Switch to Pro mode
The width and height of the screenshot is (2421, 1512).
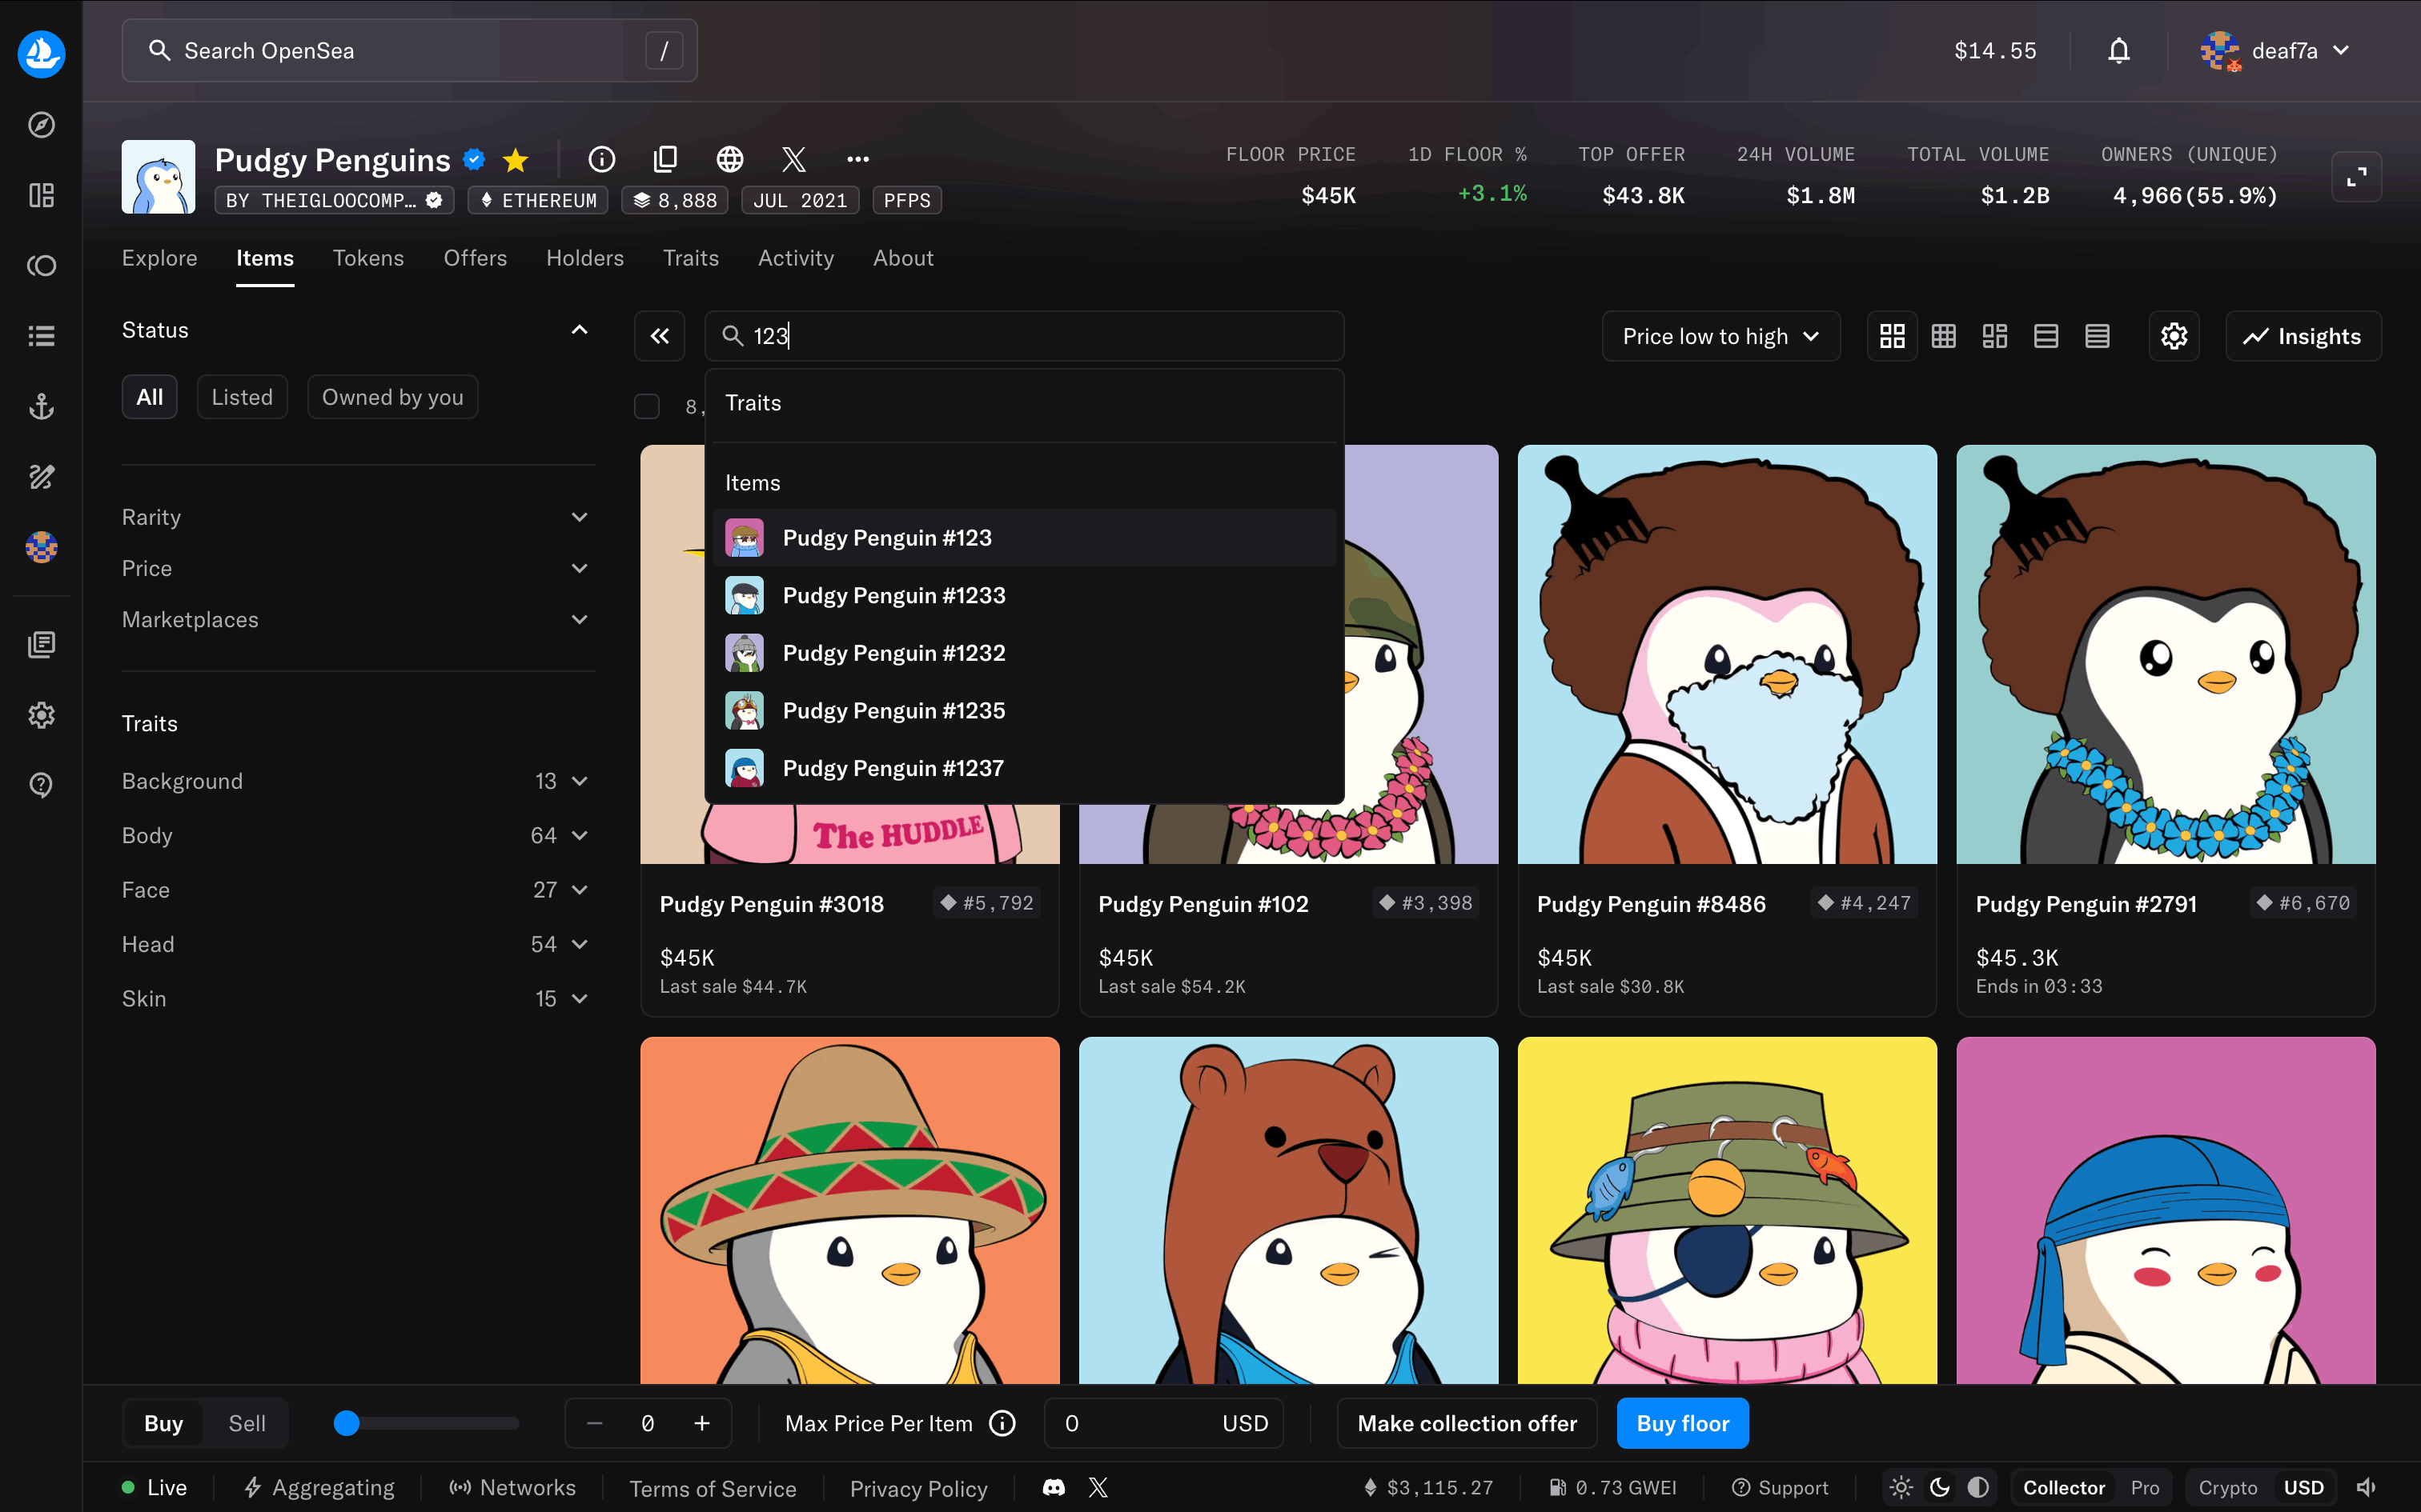pyautogui.click(x=2144, y=1488)
